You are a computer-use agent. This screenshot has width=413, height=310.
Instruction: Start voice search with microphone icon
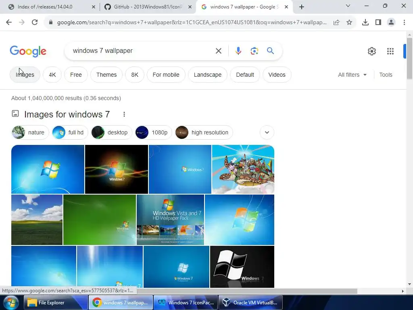pos(238,51)
